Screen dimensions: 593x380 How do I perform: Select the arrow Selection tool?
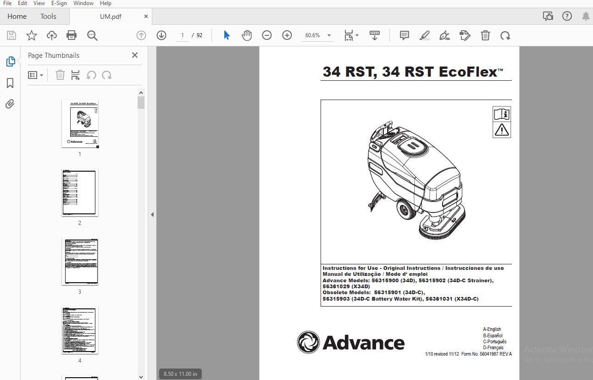pos(227,35)
